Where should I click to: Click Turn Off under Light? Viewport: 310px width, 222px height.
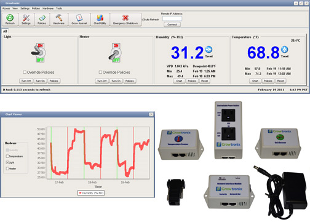click(26, 81)
